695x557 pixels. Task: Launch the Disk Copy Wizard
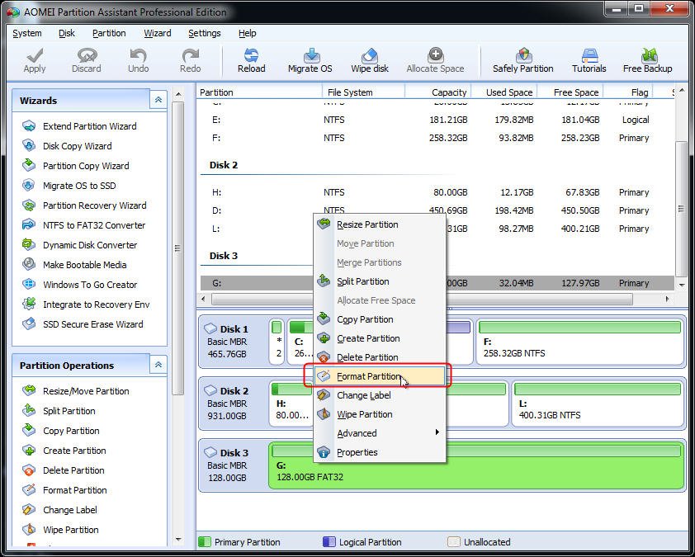pyautogui.click(x=67, y=146)
